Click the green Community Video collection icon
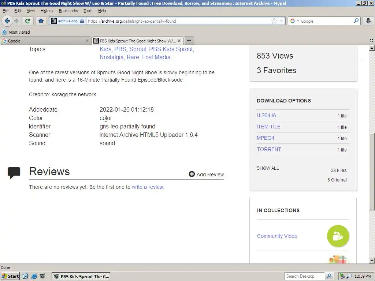The height and width of the screenshot is (281, 375). coord(338,236)
